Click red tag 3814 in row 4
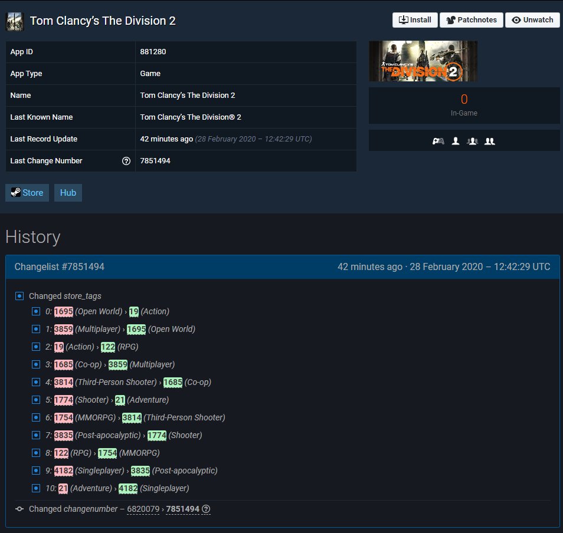 pos(64,382)
